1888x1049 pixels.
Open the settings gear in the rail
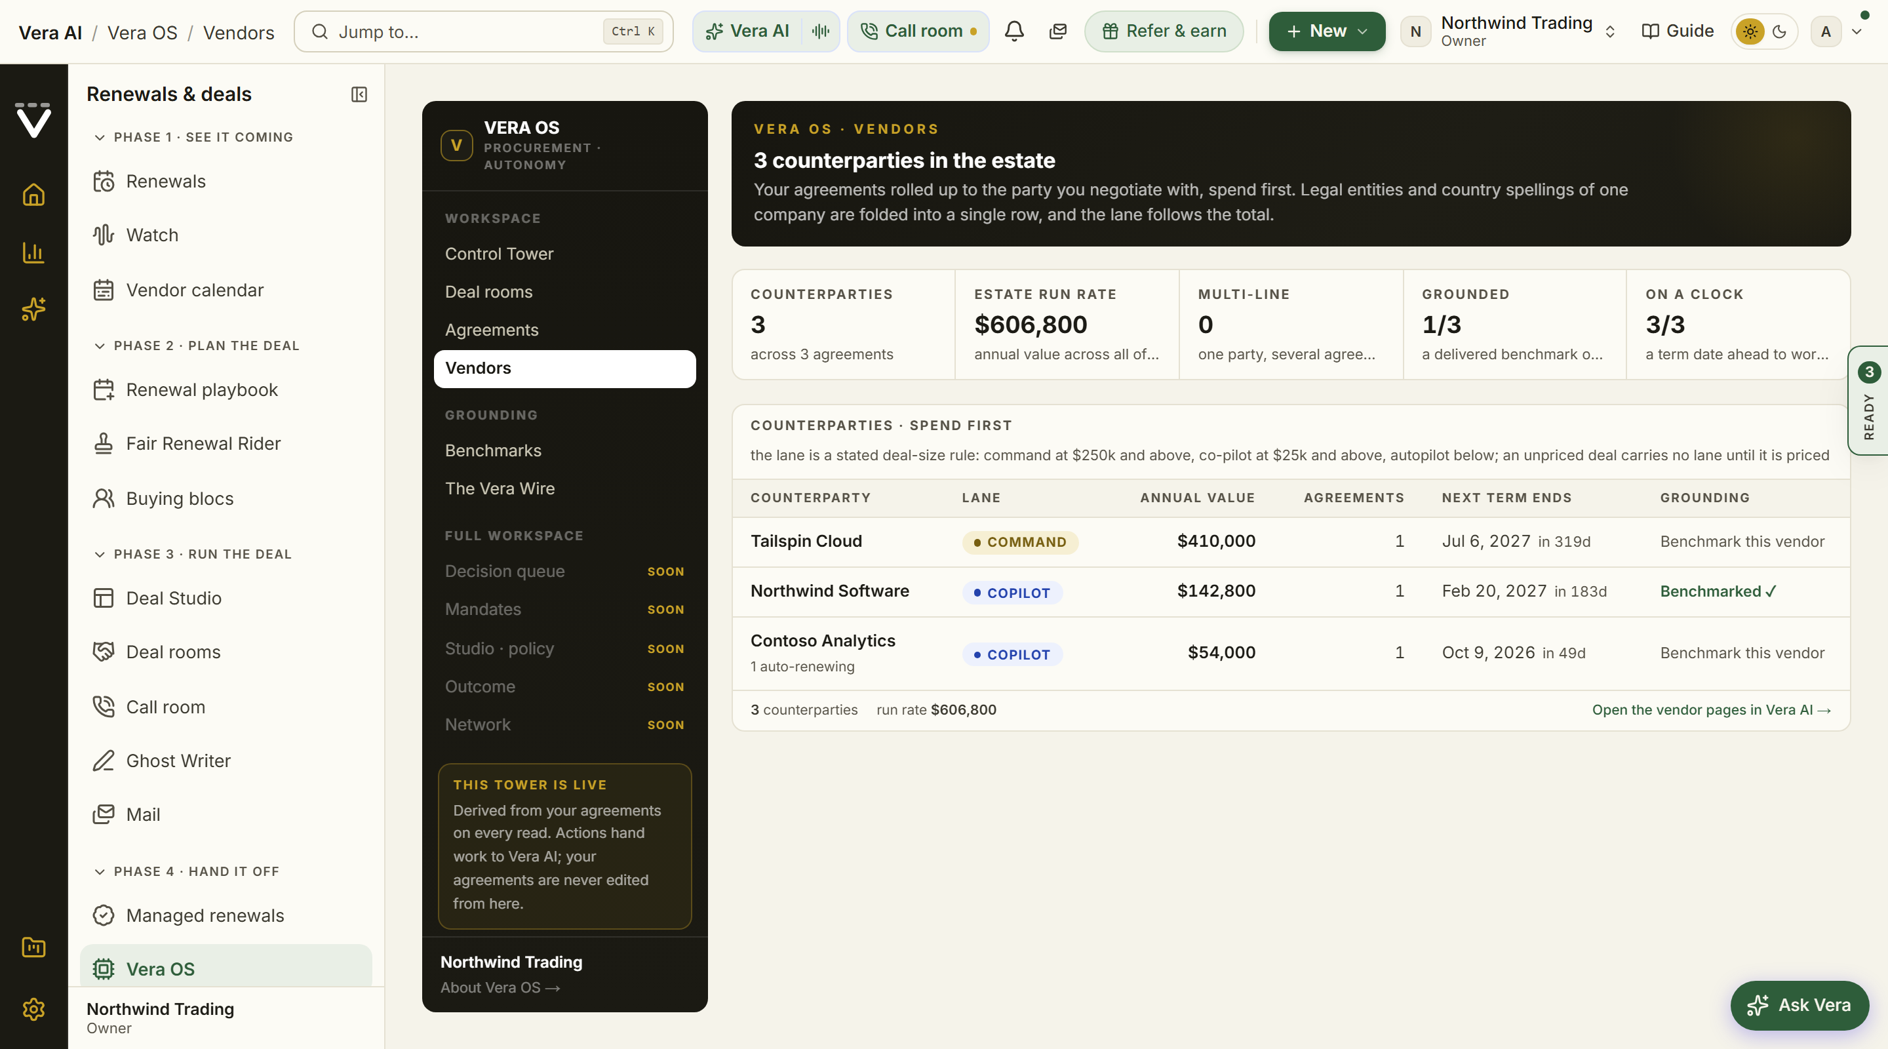click(x=33, y=1010)
